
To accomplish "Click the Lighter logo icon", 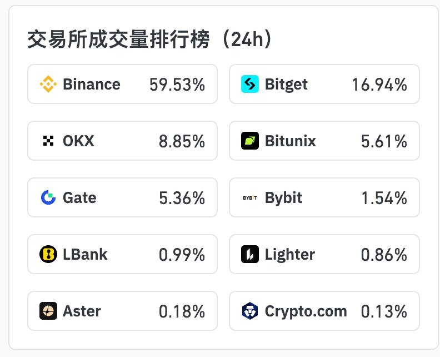I will tap(250, 254).
